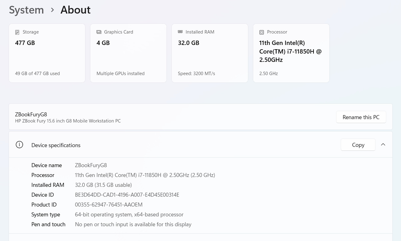This screenshot has width=401, height=241.
Task: Go back to System breadcrumb
Action: [26, 10]
